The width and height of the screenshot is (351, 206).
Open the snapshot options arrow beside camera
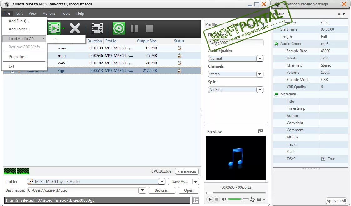(264, 199)
